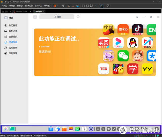Open the snapshot manager icon
The height and width of the screenshot is (137, 162).
click(77, 6)
